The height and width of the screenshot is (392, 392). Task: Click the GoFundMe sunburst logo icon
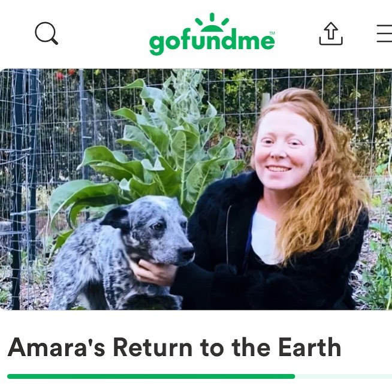pos(212,23)
